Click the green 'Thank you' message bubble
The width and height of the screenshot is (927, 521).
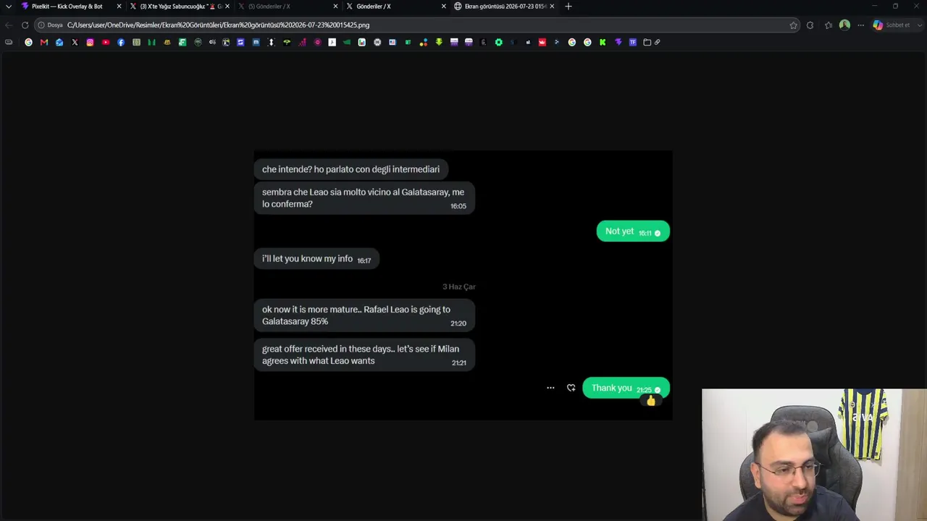point(626,389)
